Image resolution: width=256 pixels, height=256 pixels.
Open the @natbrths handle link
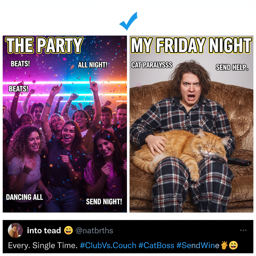click(94, 230)
